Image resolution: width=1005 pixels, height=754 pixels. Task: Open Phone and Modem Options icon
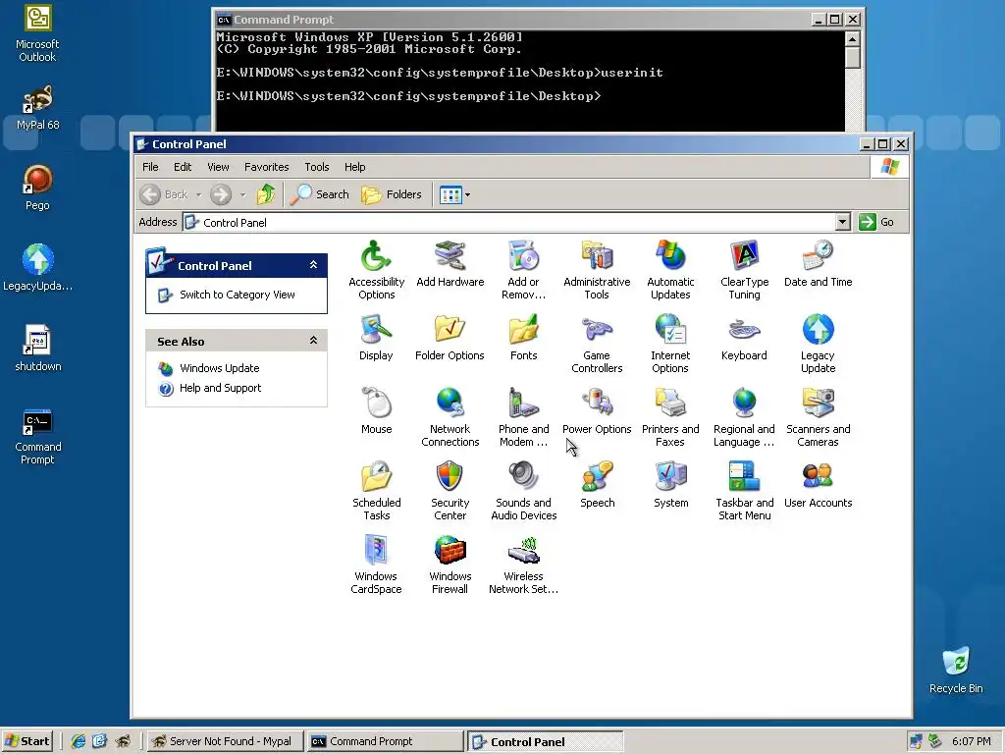click(x=524, y=416)
